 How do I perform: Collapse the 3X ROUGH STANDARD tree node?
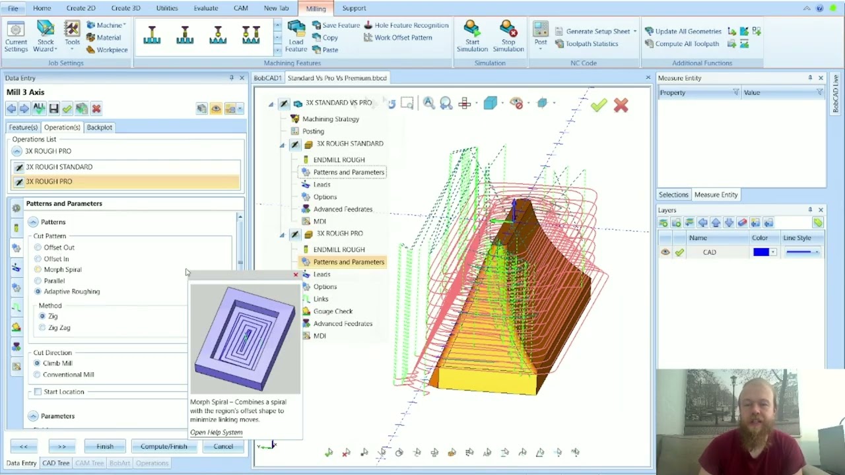(x=283, y=144)
